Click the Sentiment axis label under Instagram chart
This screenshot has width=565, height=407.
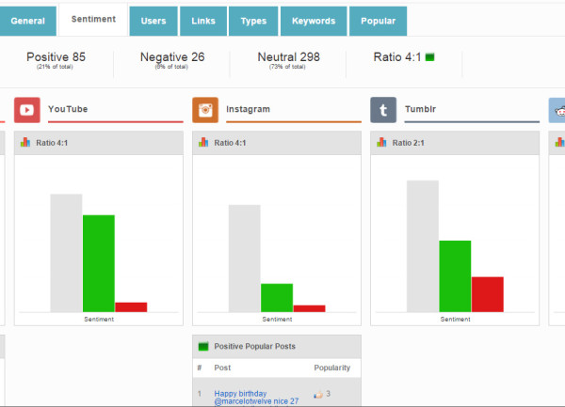point(277,320)
